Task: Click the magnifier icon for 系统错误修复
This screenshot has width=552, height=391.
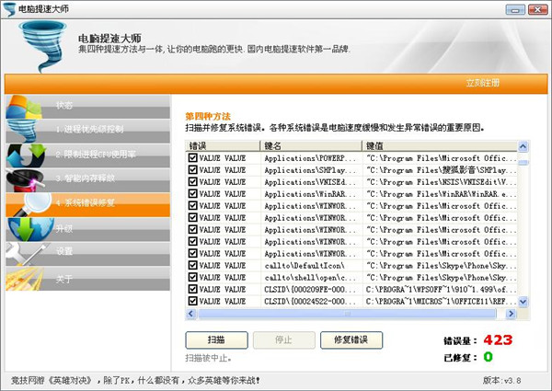Action: [x=33, y=205]
